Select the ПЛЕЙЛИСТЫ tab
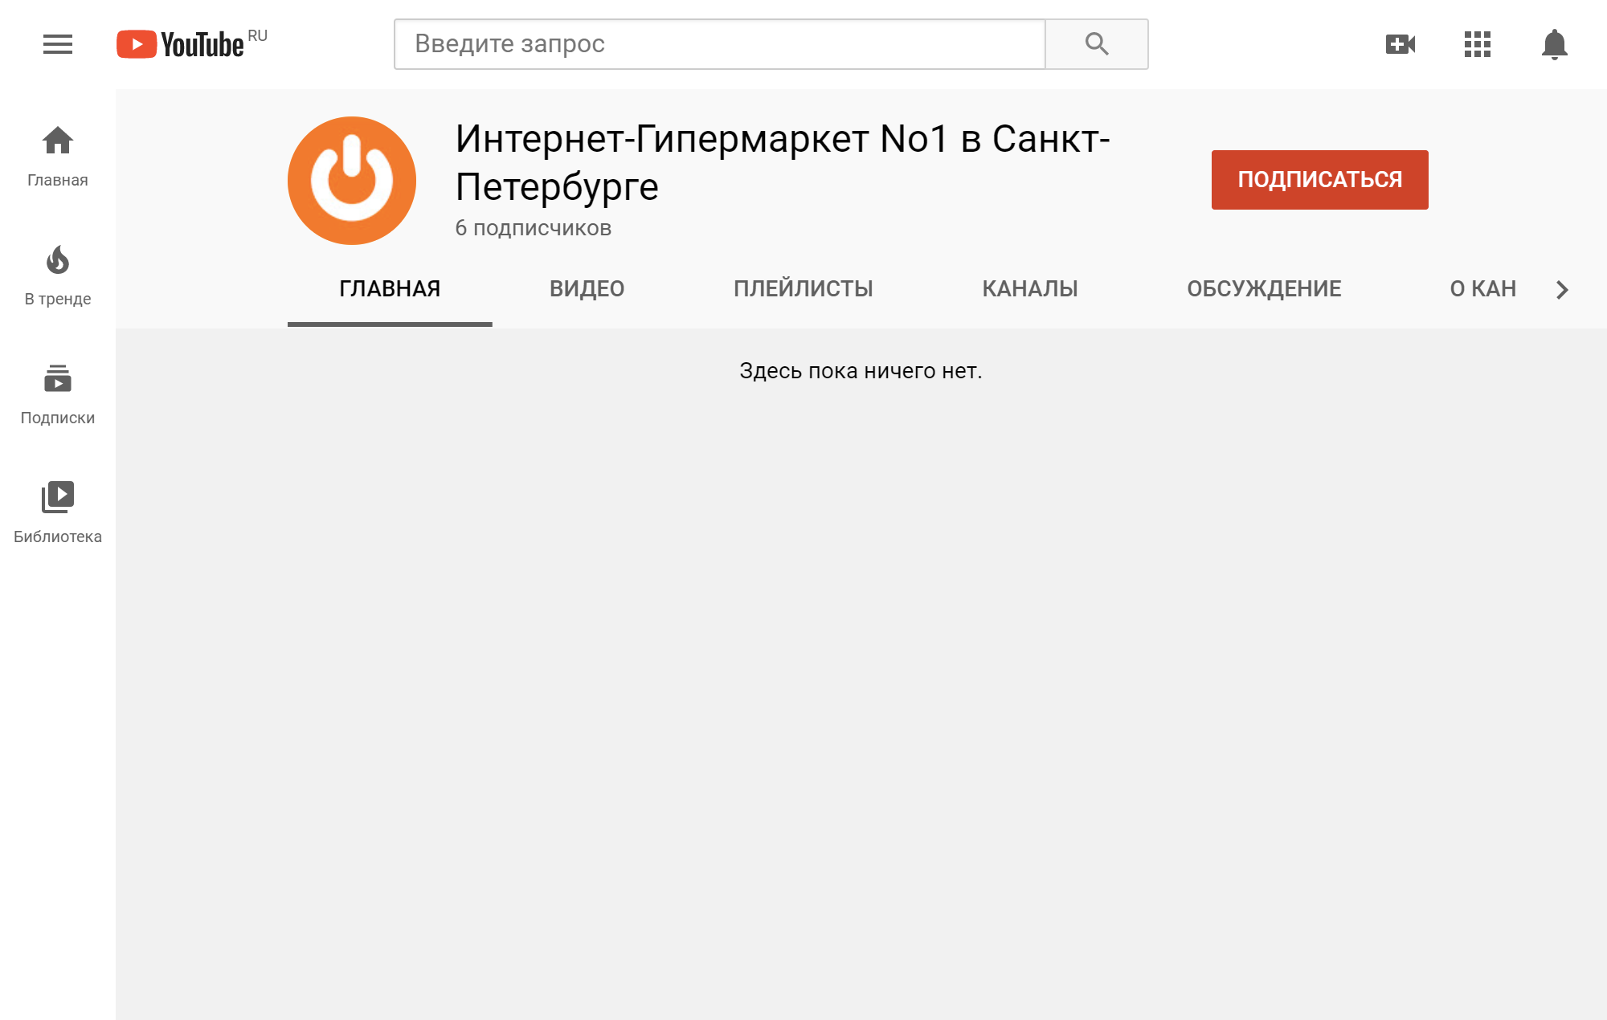The image size is (1607, 1020). tap(803, 288)
